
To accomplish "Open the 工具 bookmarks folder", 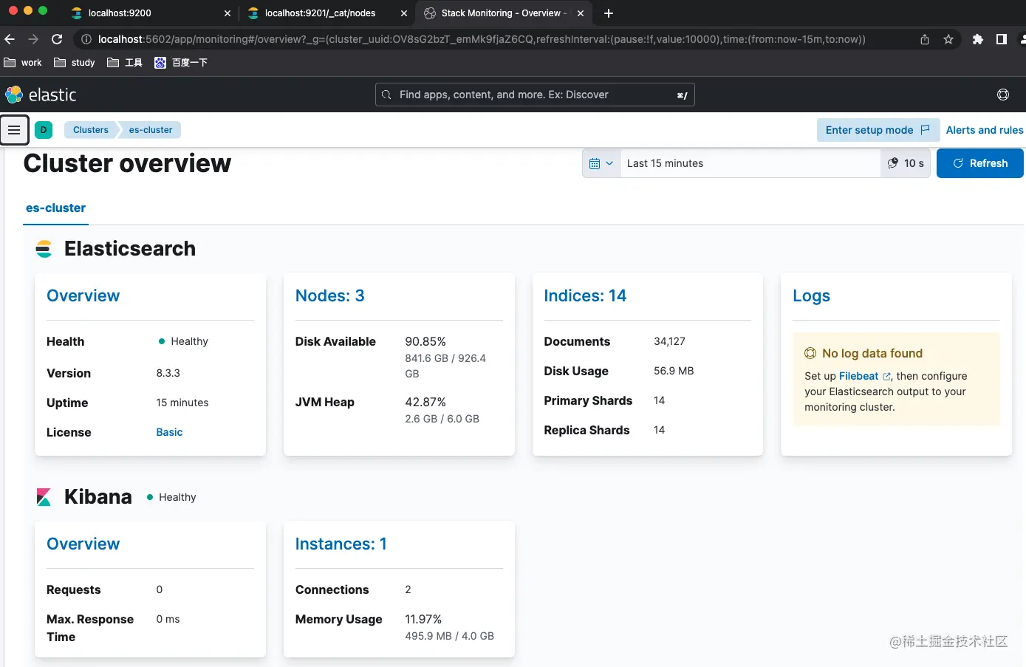I will tap(125, 63).
